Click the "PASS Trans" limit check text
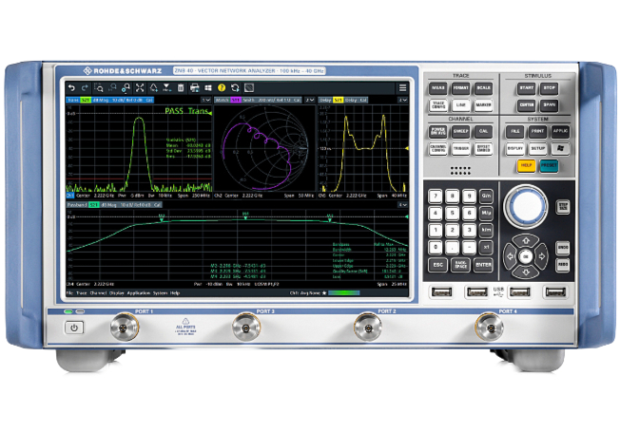620x432 pixels. (x=186, y=111)
